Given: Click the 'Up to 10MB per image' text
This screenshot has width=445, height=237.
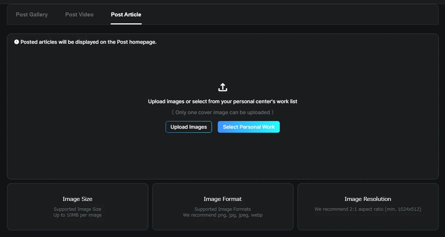Looking at the screenshot, I should pyautogui.click(x=77, y=215).
